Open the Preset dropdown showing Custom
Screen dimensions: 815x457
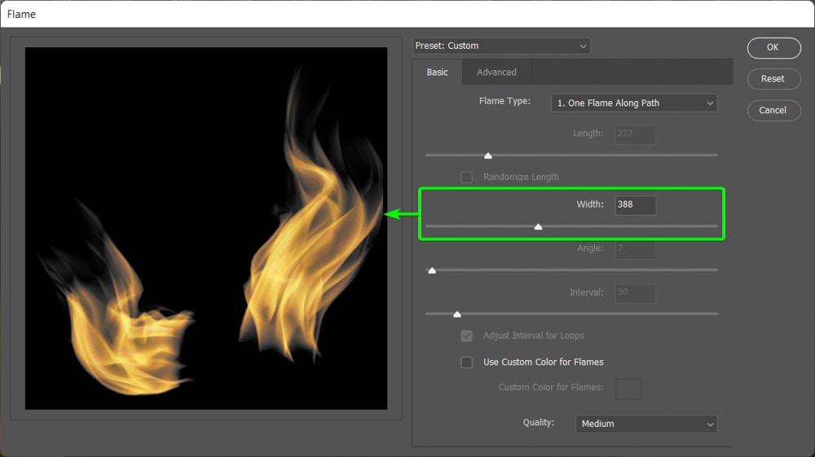point(500,46)
